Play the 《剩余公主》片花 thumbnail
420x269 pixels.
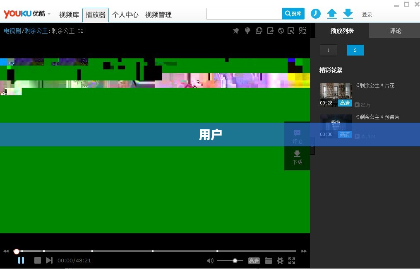[x=336, y=95]
